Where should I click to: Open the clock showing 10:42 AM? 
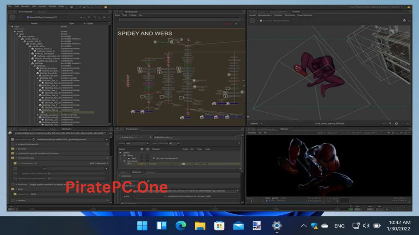(x=399, y=226)
